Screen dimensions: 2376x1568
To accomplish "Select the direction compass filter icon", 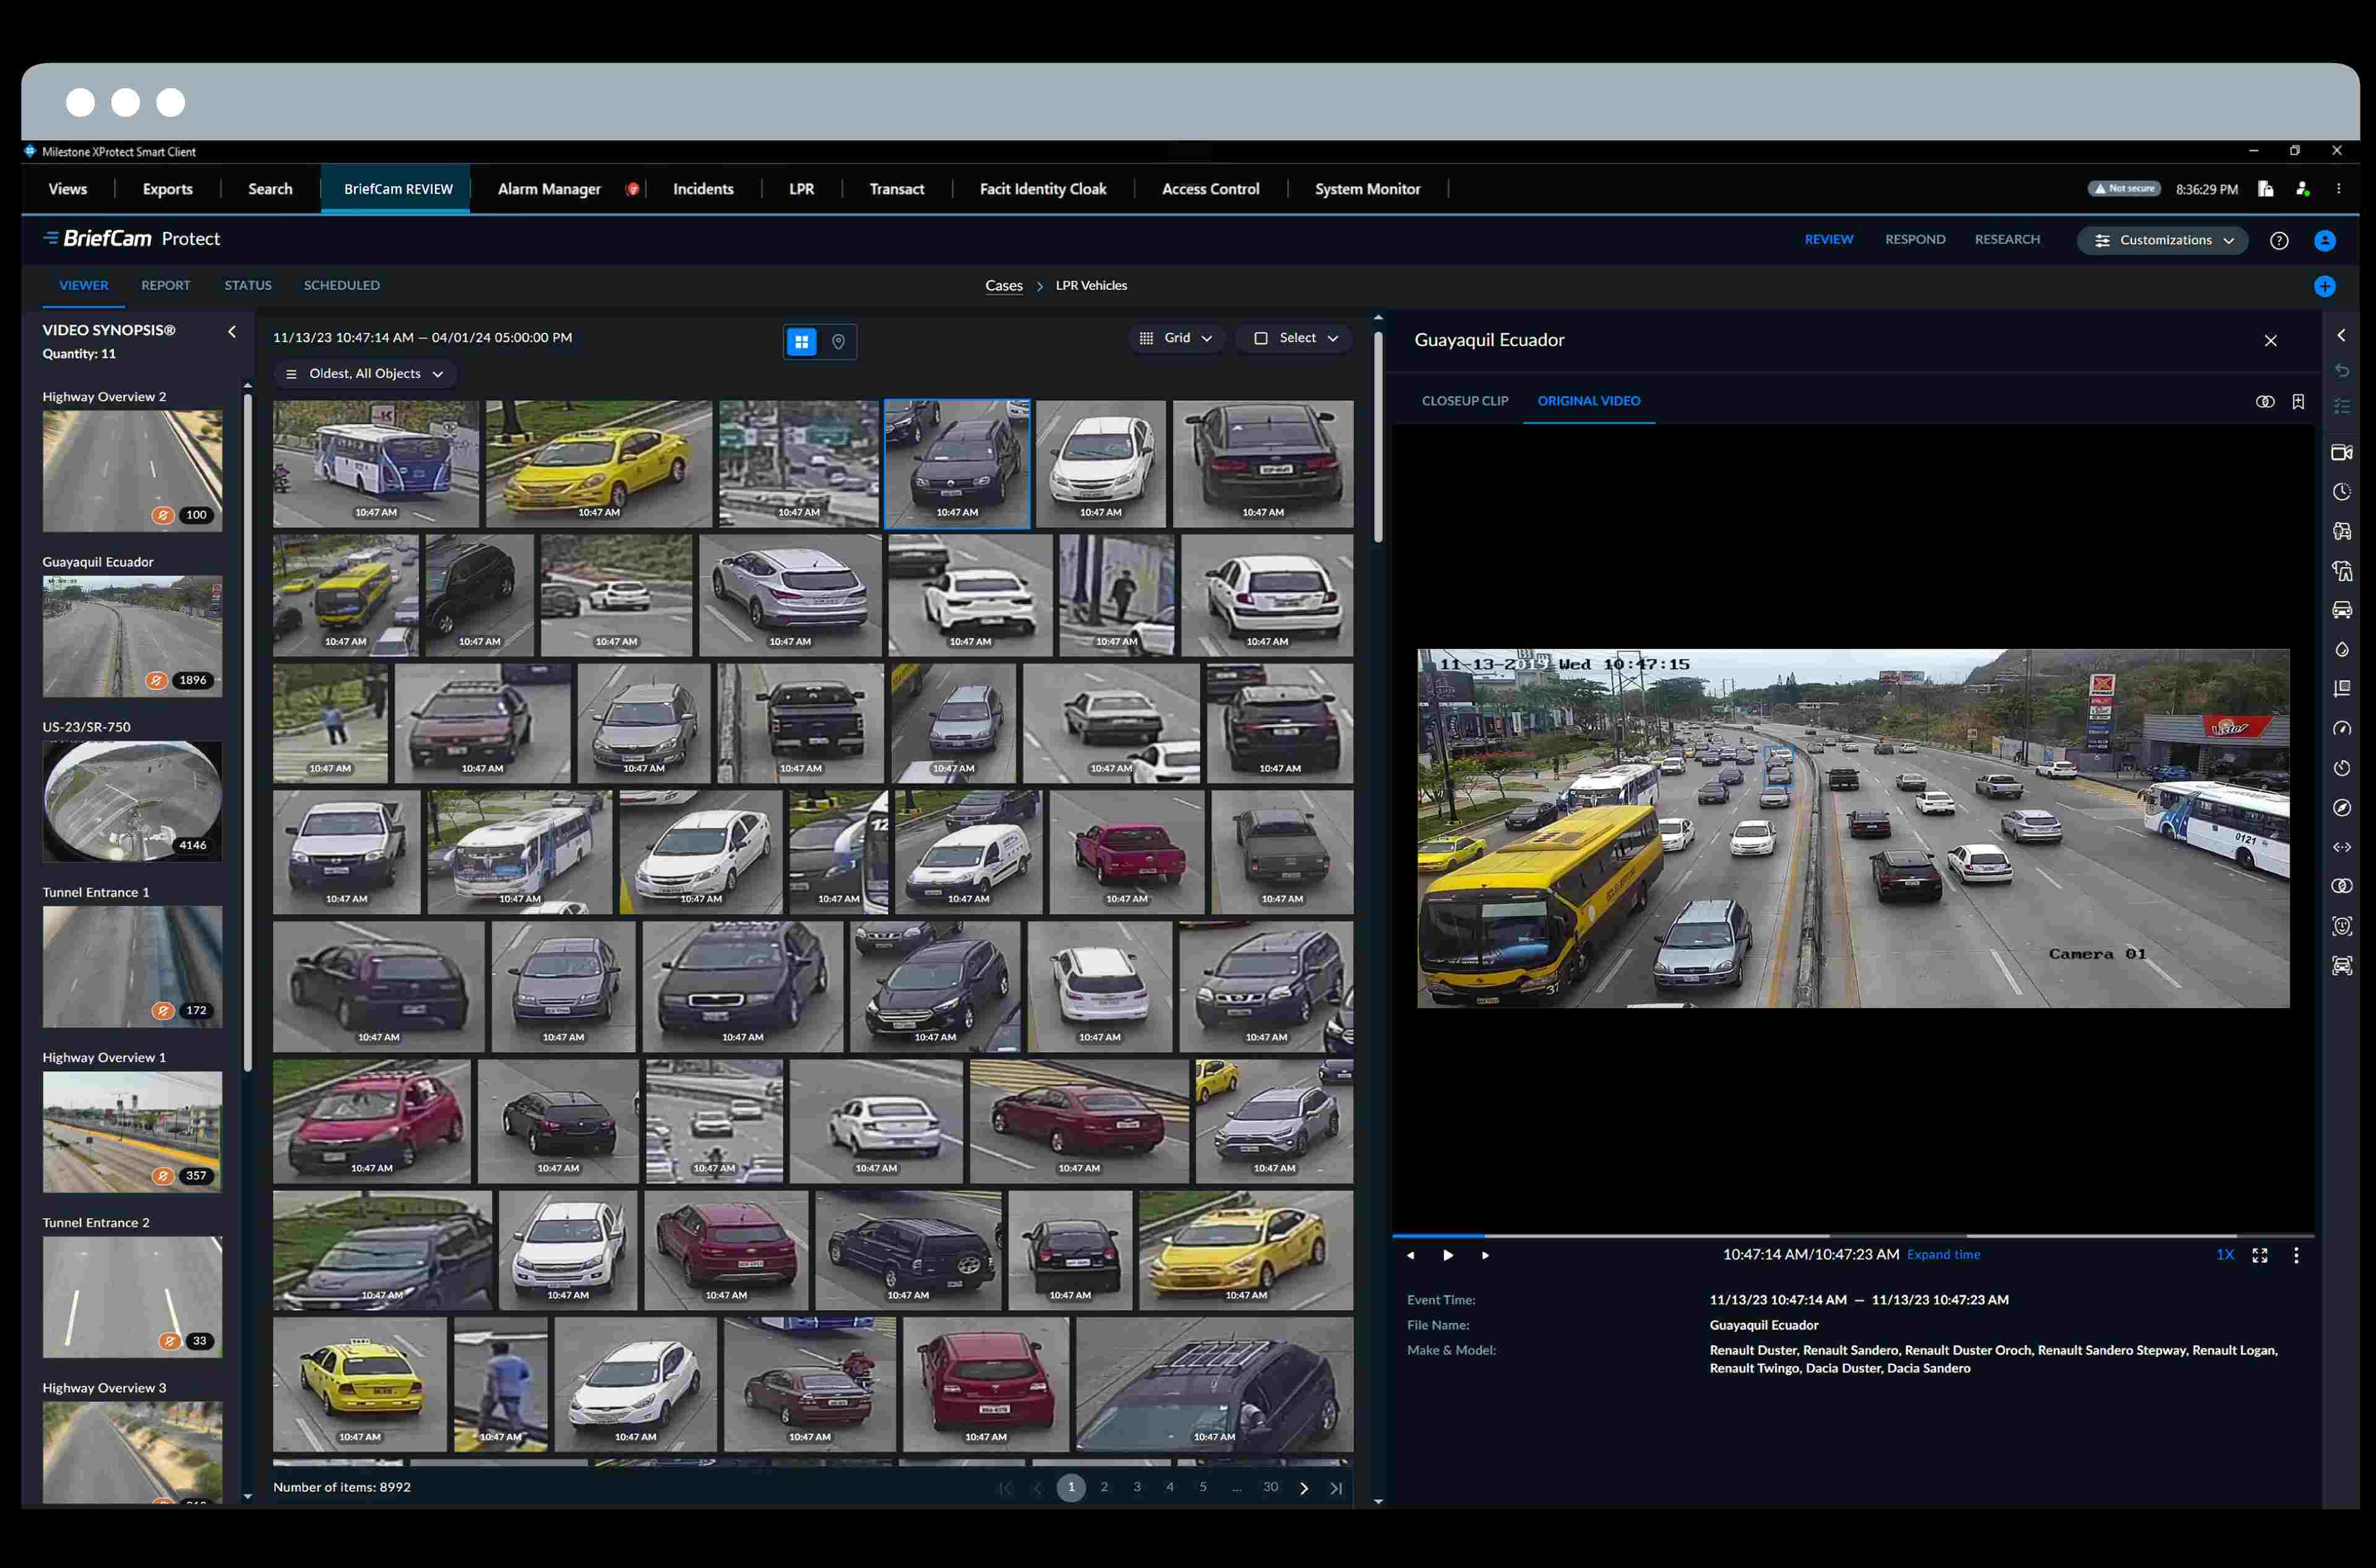I will (x=2341, y=808).
